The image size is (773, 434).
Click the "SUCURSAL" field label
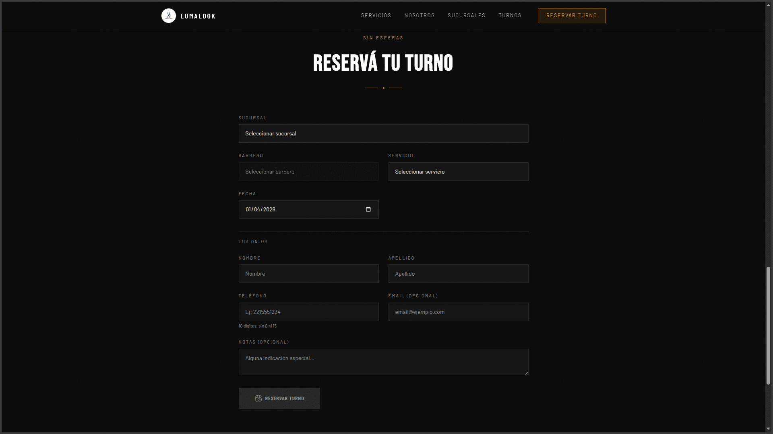click(x=252, y=118)
